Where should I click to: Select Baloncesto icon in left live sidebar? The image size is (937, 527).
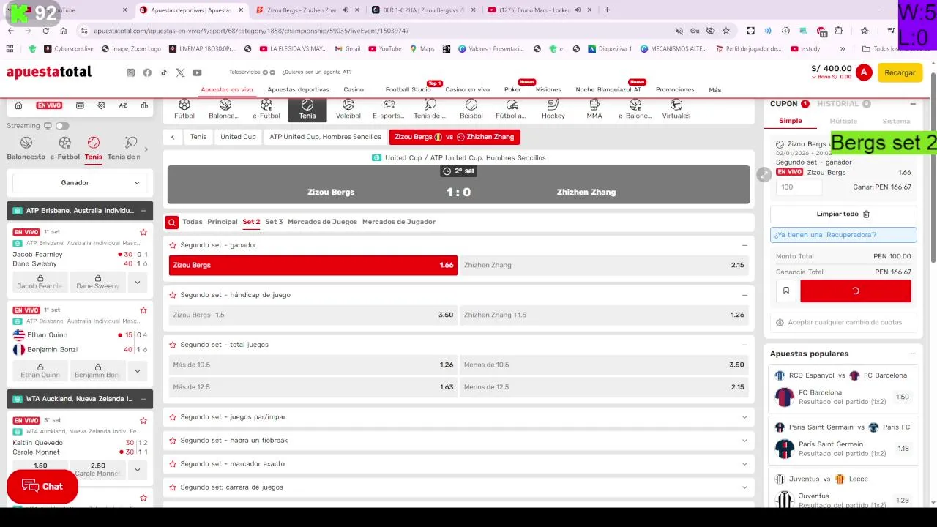[x=26, y=147]
